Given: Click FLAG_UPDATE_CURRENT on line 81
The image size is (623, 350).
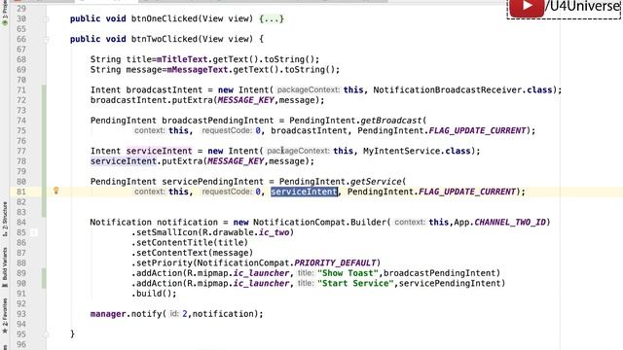Looking at the screenshot, I should 467,192.
